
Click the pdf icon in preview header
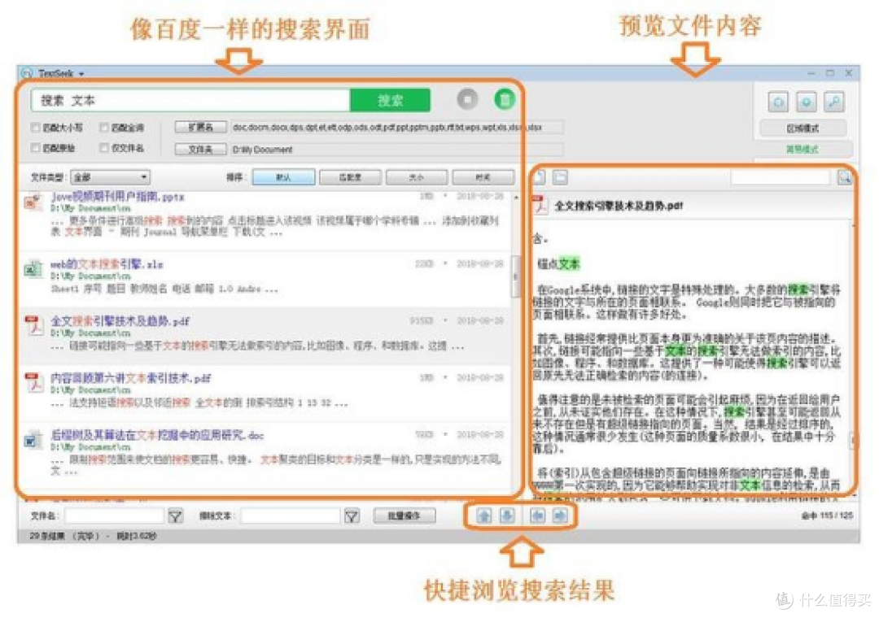[540, 205]
